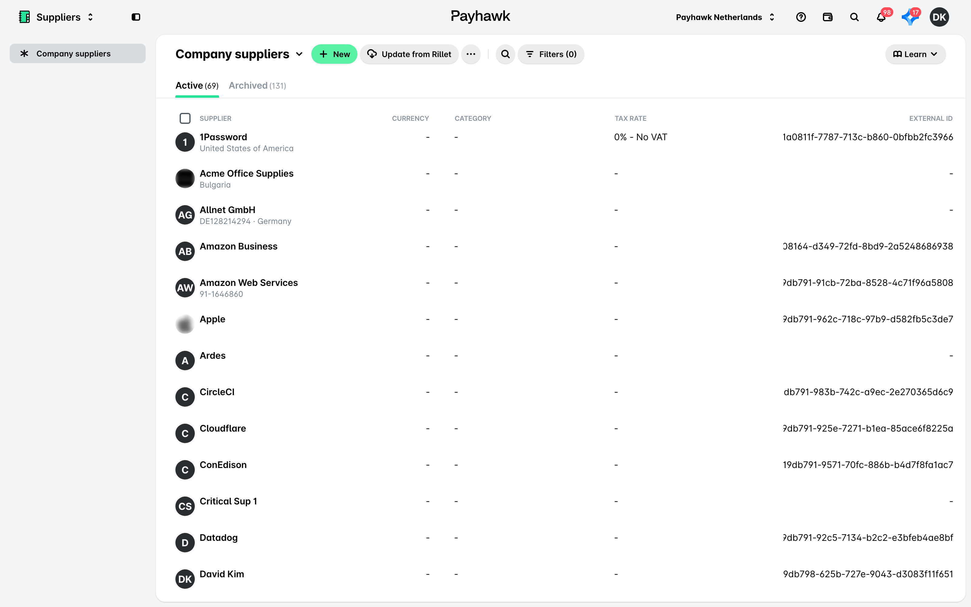Viewport: 971px width, 607px height.
Task: Click Update from Rillet button
Action: click(x=409, y=54)
